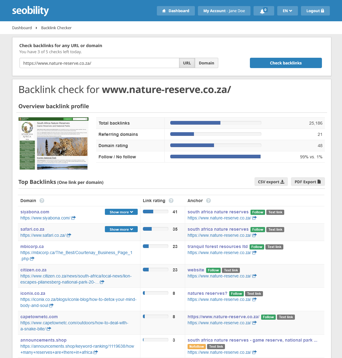The height and width of the screenshot is (358, 342).
Task: Click the website anchor in citizen.co.za row
Action: (196, 270)
